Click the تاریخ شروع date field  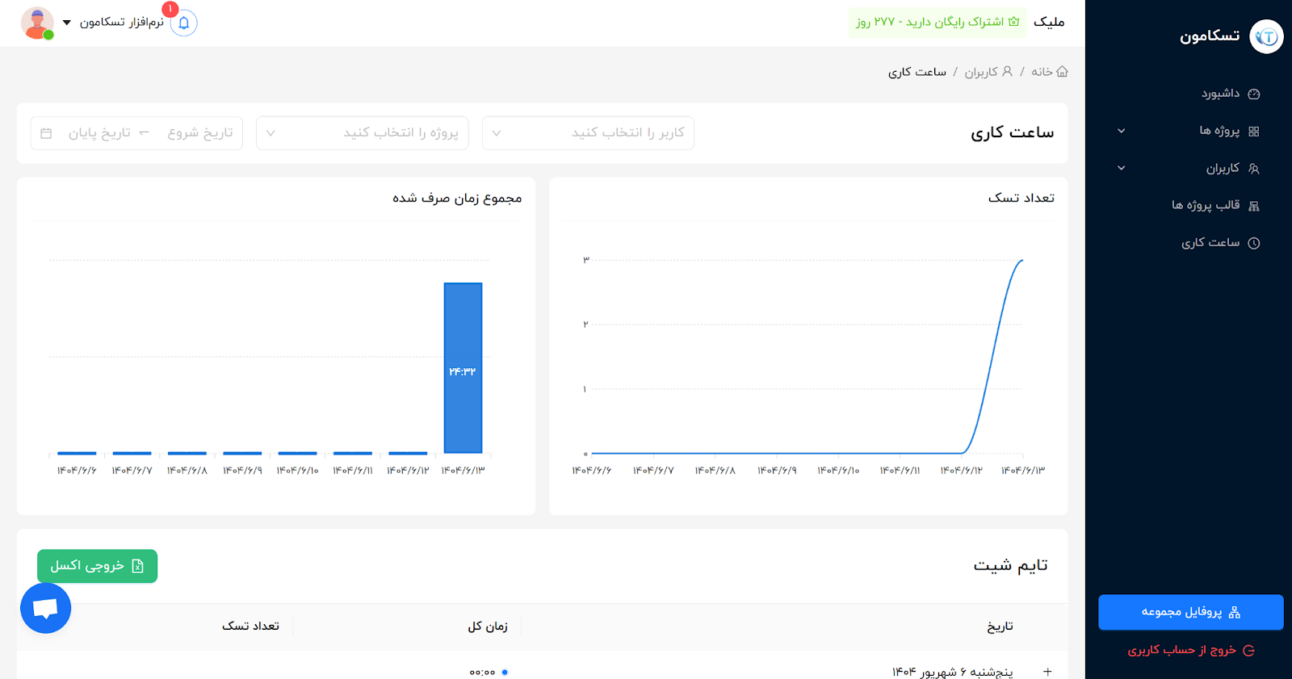tap(199, 133)
